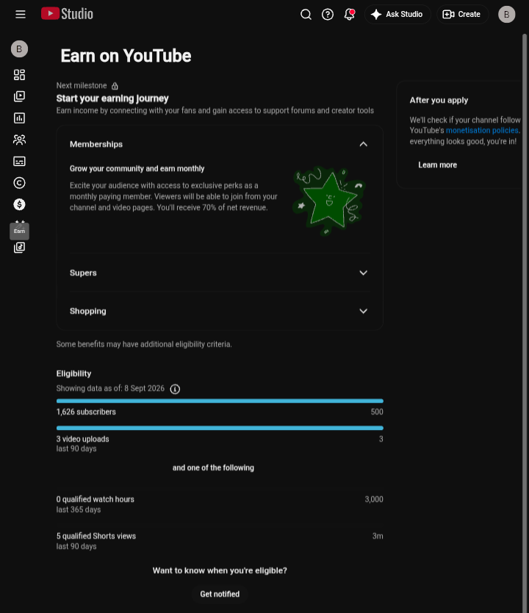The width and height of the screenshot is (529, 613).
Task: Click the page vertical scrollbar
Action: pos(525,323)
